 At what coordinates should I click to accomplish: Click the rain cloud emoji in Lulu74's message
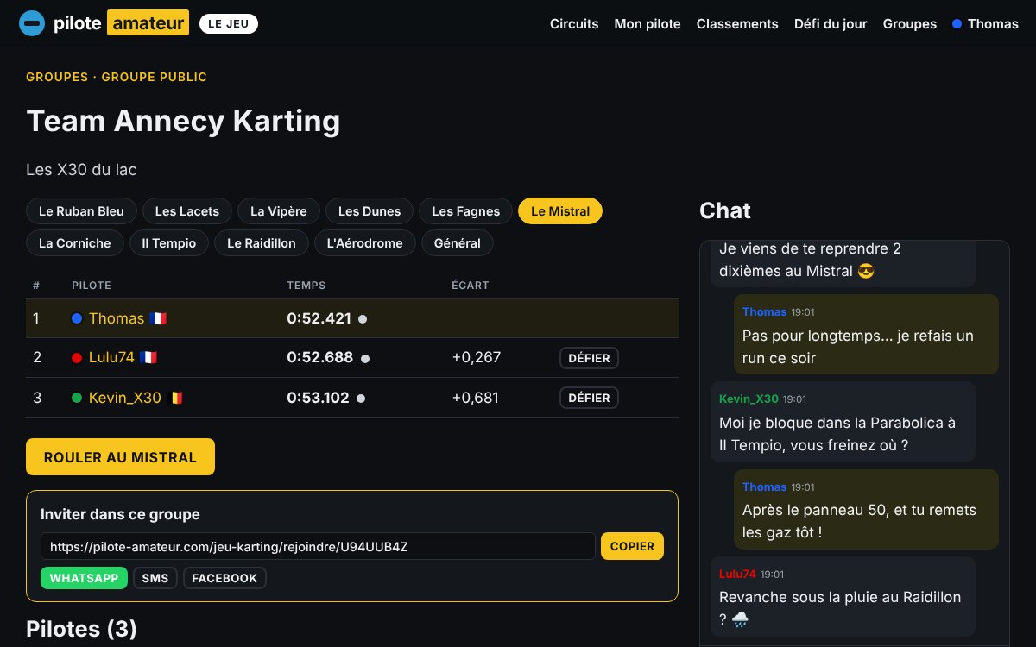coord(741,619)
